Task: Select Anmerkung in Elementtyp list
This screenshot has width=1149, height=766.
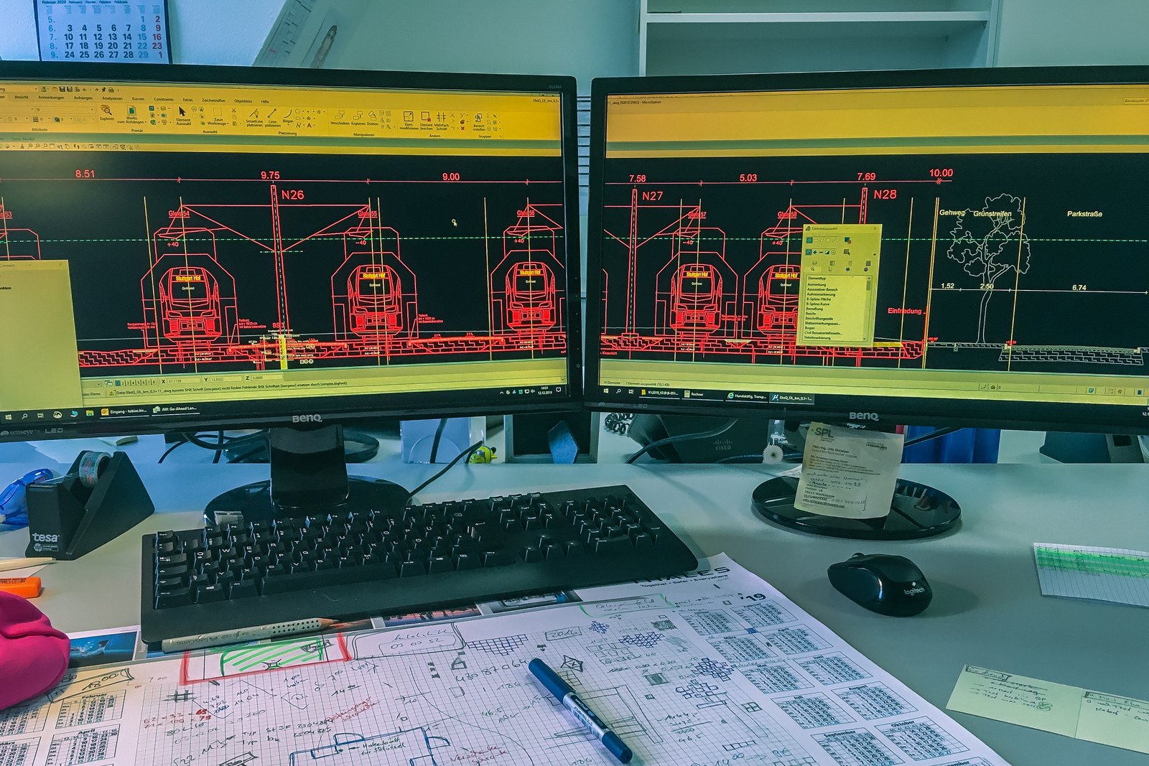Action: pos(817,284)
